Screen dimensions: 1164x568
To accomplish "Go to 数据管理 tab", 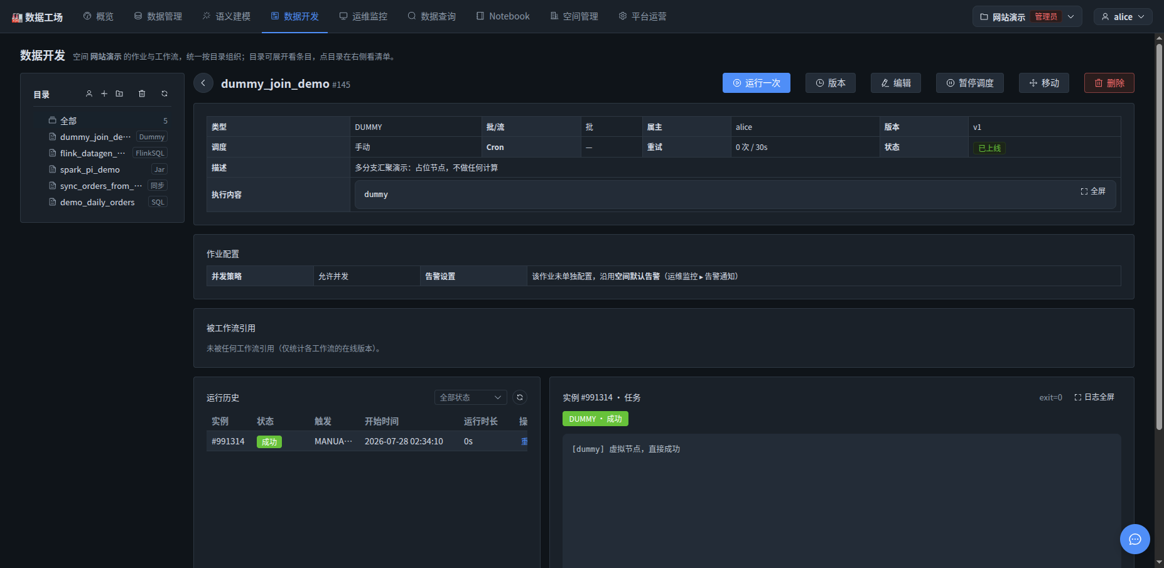I will (x=158, y=16).
